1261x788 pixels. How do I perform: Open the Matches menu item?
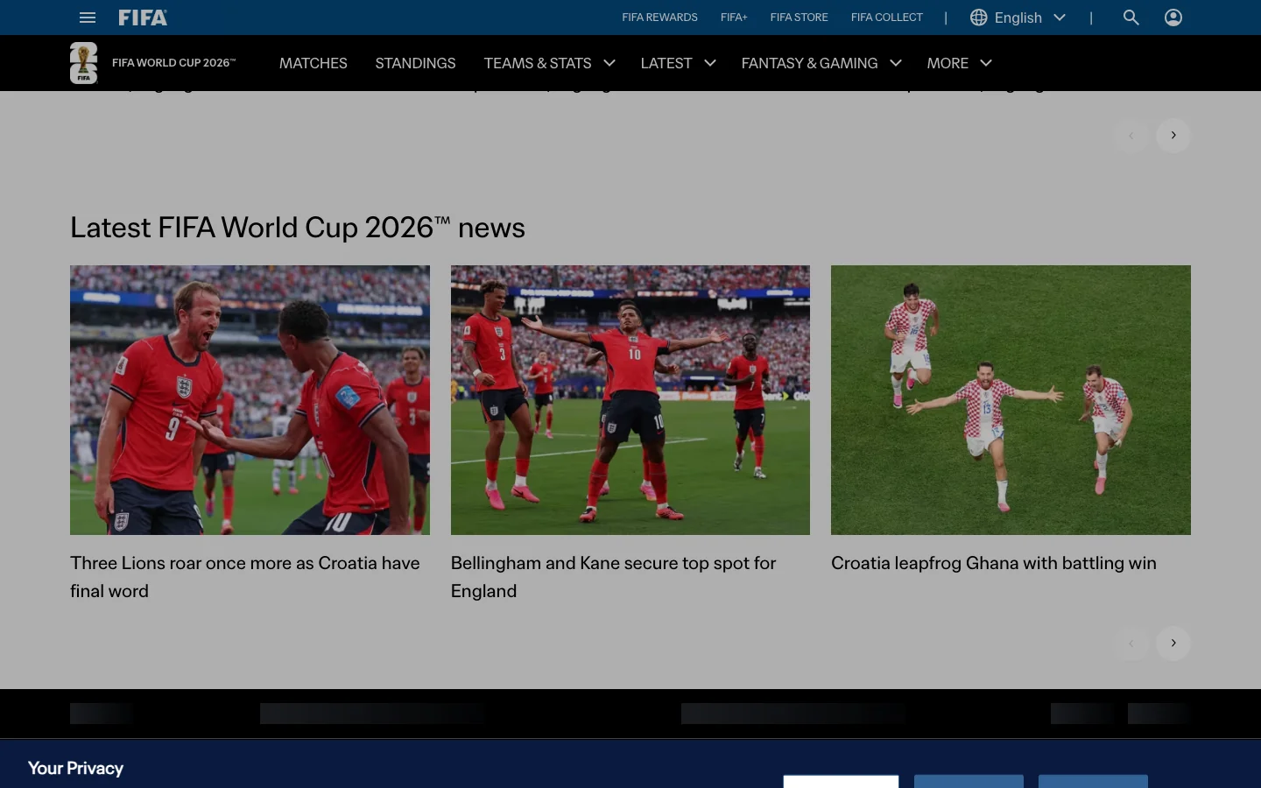coord(313,63)
